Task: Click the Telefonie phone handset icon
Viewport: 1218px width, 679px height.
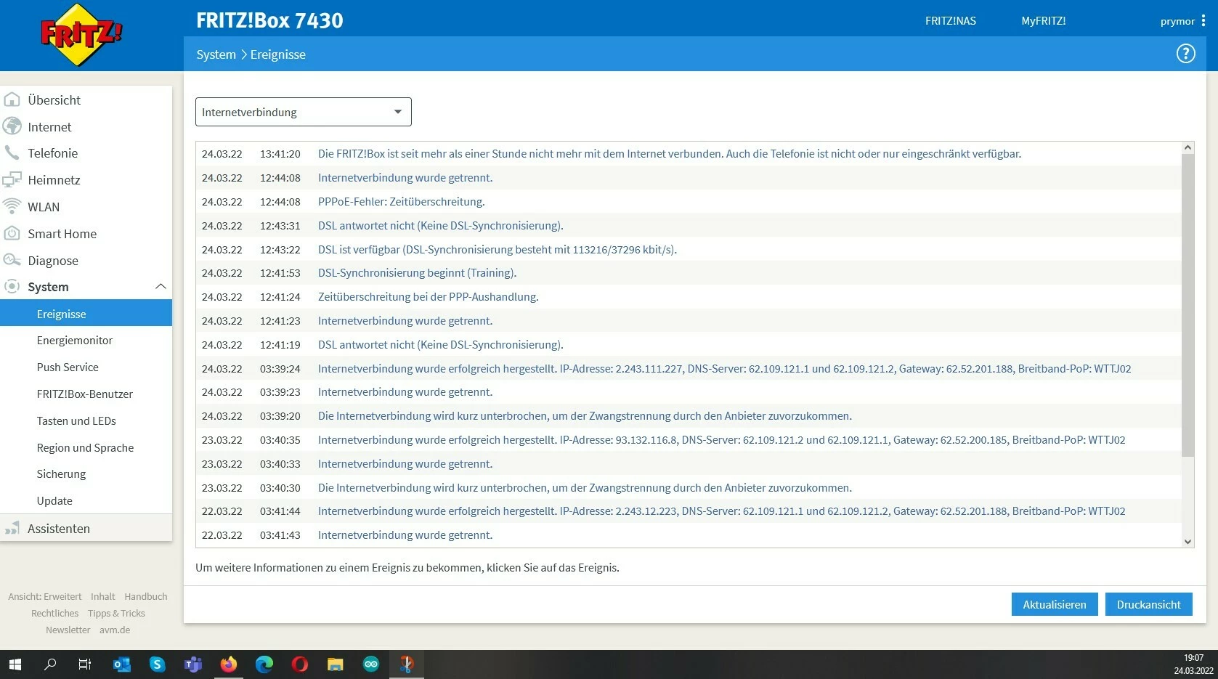Action: click(12, 153)
